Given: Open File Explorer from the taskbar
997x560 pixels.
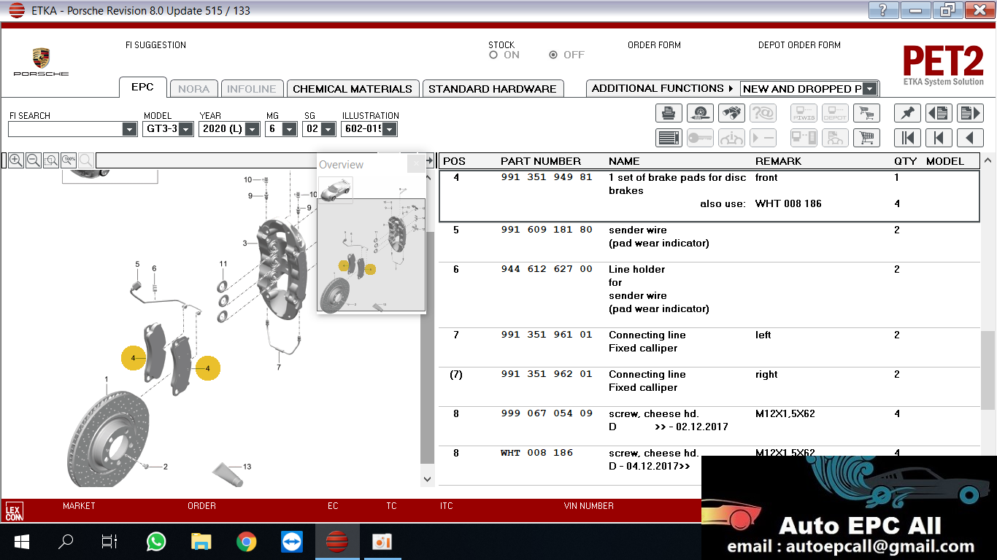Looking at the screenshot, I should pyautogui.click(x=201, y=542).
